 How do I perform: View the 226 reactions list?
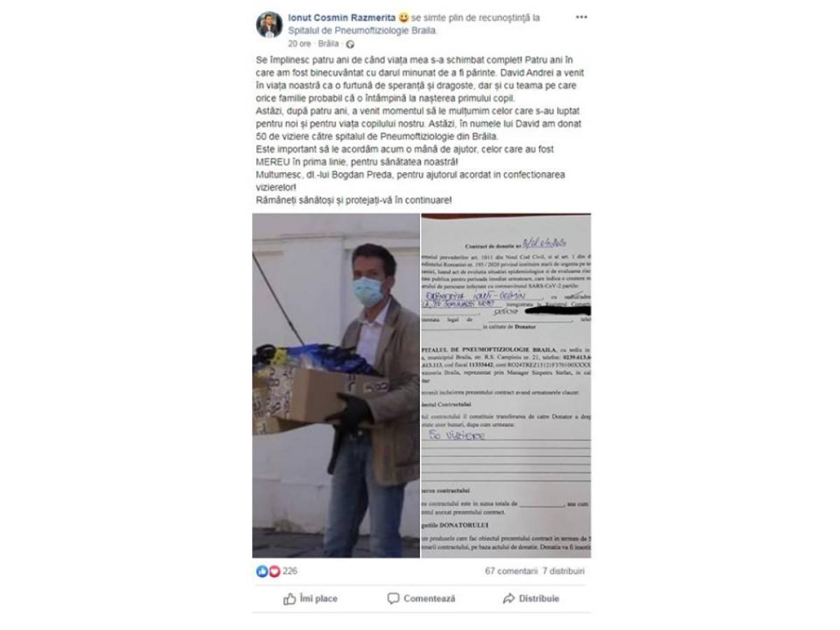point(290,571)
